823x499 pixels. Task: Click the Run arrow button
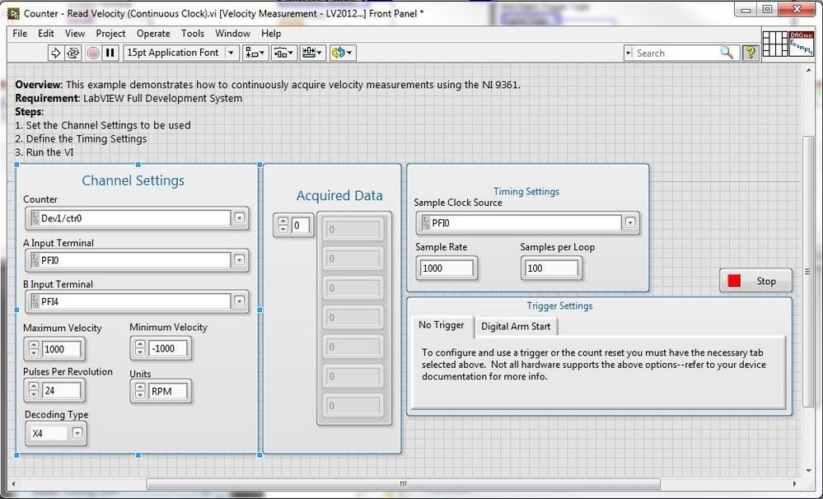click(x=55, y=53)
